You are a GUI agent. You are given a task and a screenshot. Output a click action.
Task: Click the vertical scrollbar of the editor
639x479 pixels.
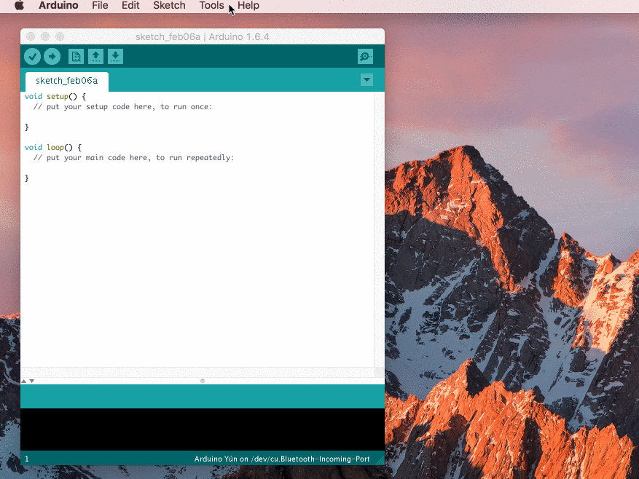[x=379, y=229]
